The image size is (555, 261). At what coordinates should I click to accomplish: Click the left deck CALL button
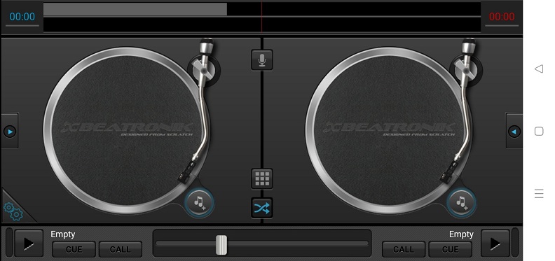coord(121,249)
